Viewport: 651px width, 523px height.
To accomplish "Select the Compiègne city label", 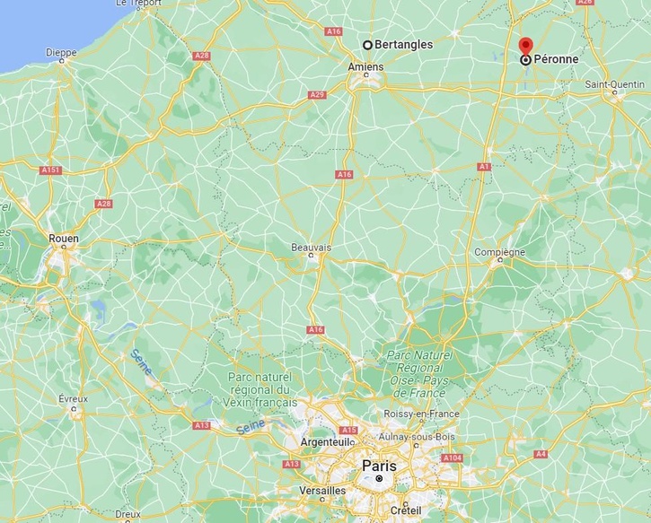I will 499,252.
